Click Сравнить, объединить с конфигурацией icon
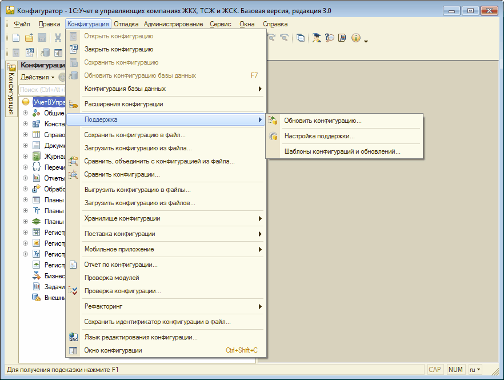Screen dimensions: 504x380 (x=73, y=161)
